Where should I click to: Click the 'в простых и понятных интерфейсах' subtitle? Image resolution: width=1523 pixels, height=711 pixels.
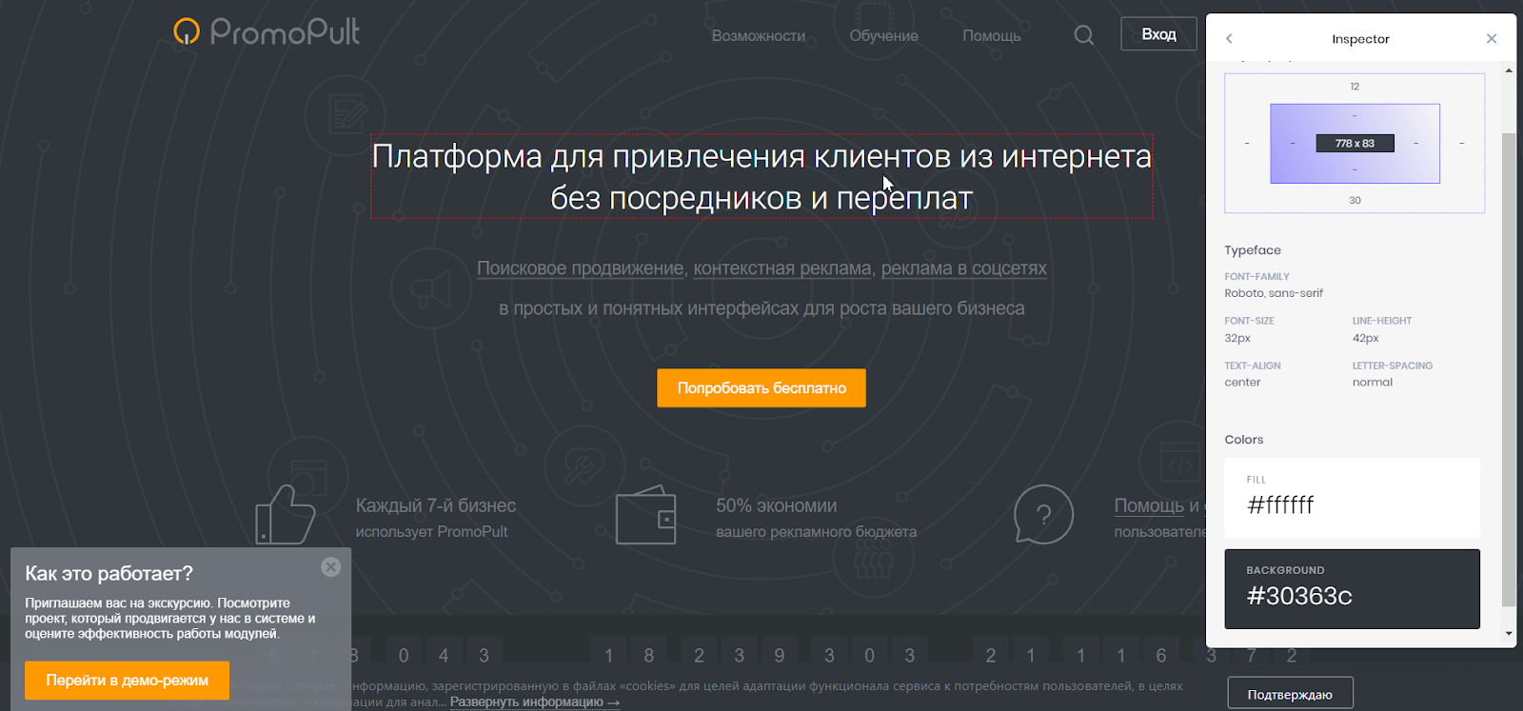tap(761, 308)
